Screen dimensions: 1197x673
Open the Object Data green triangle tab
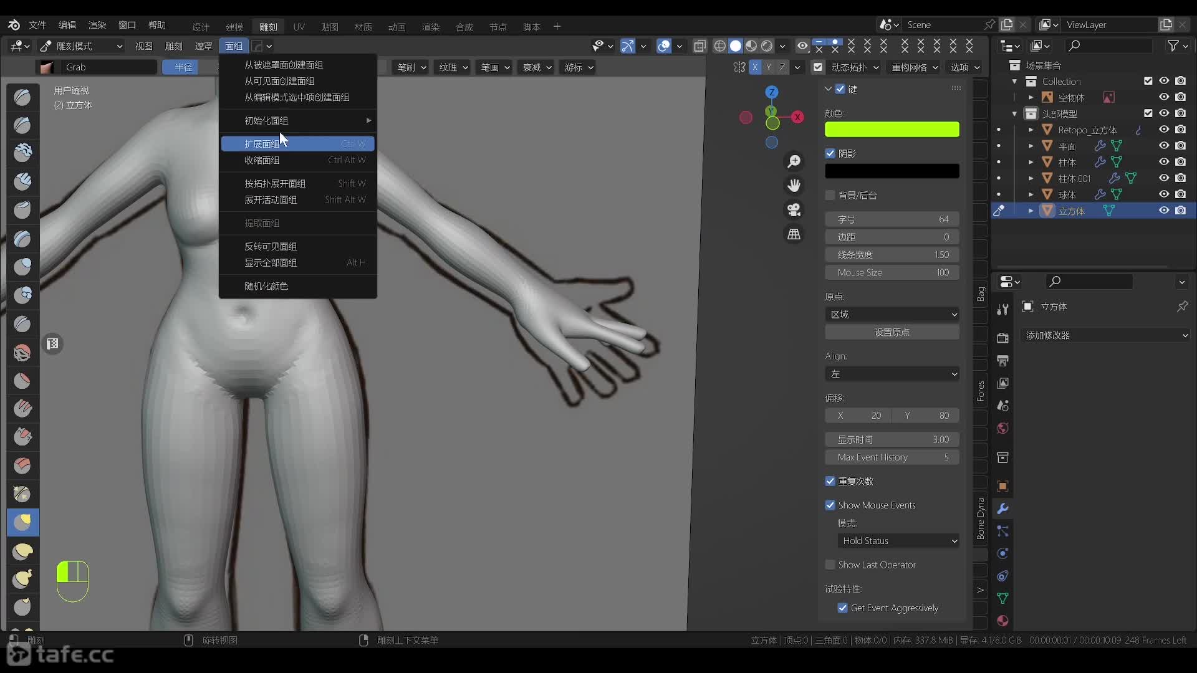[x=1002, y=598]
